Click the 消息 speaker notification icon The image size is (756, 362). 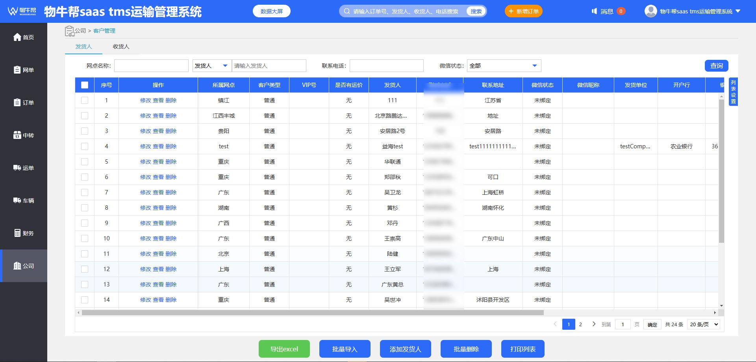click(x=594, y=11)
